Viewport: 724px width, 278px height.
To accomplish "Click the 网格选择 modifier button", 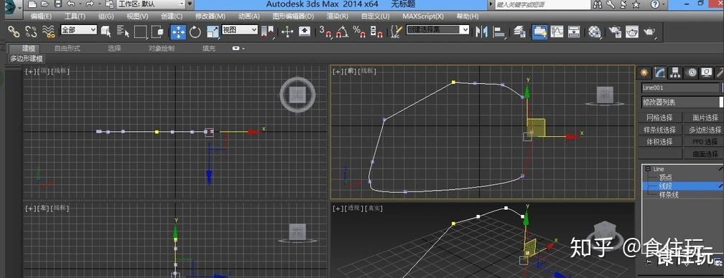I will pyautogui.click(x=660, y=118).
